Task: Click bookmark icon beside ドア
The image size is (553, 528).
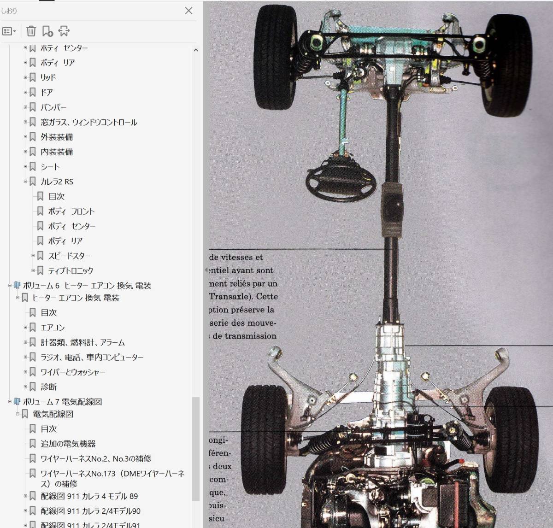Action: click(x=33, y=92)
